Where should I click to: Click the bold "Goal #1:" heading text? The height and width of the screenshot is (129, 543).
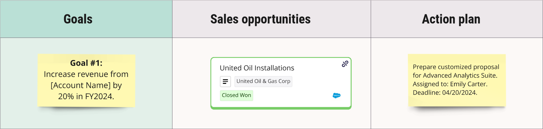click(86, 63)
